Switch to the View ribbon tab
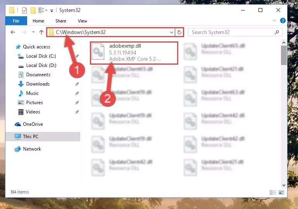This screenshot has height=209, width=298. tap(83, 21)
